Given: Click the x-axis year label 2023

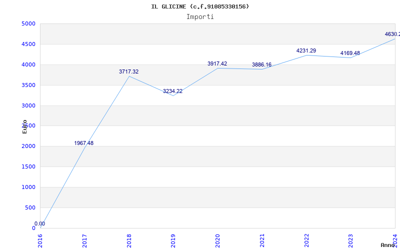Looking at the screenshot, I should coord(351,240).
